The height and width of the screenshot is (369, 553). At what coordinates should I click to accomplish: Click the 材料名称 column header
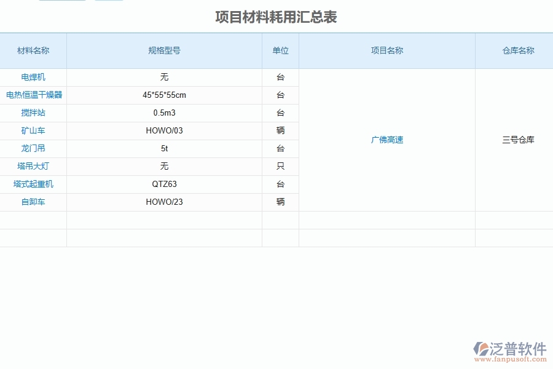pos(33,51)
